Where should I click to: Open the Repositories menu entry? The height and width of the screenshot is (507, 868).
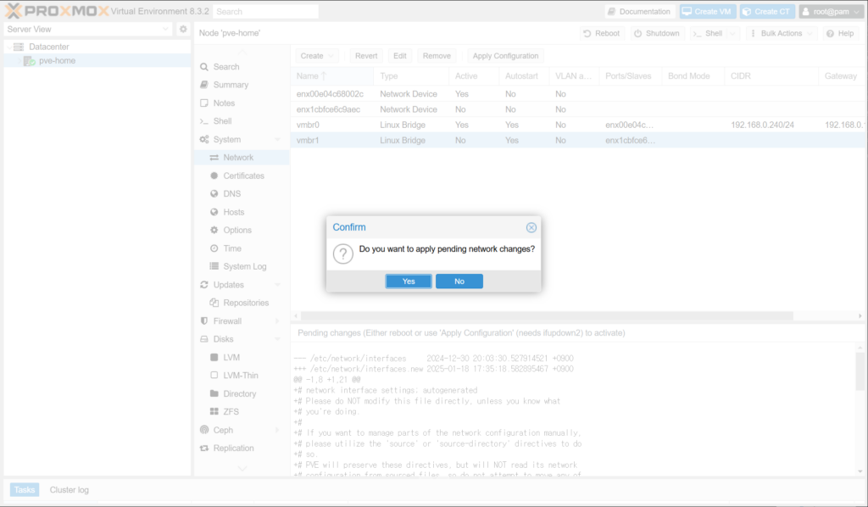click(245, 303)
